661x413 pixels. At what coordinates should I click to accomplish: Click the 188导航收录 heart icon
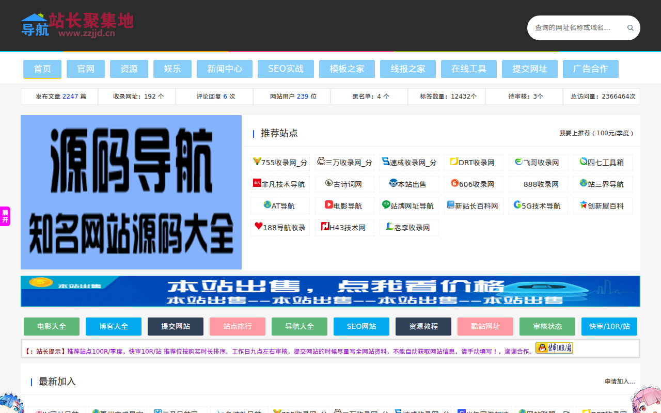259,226
